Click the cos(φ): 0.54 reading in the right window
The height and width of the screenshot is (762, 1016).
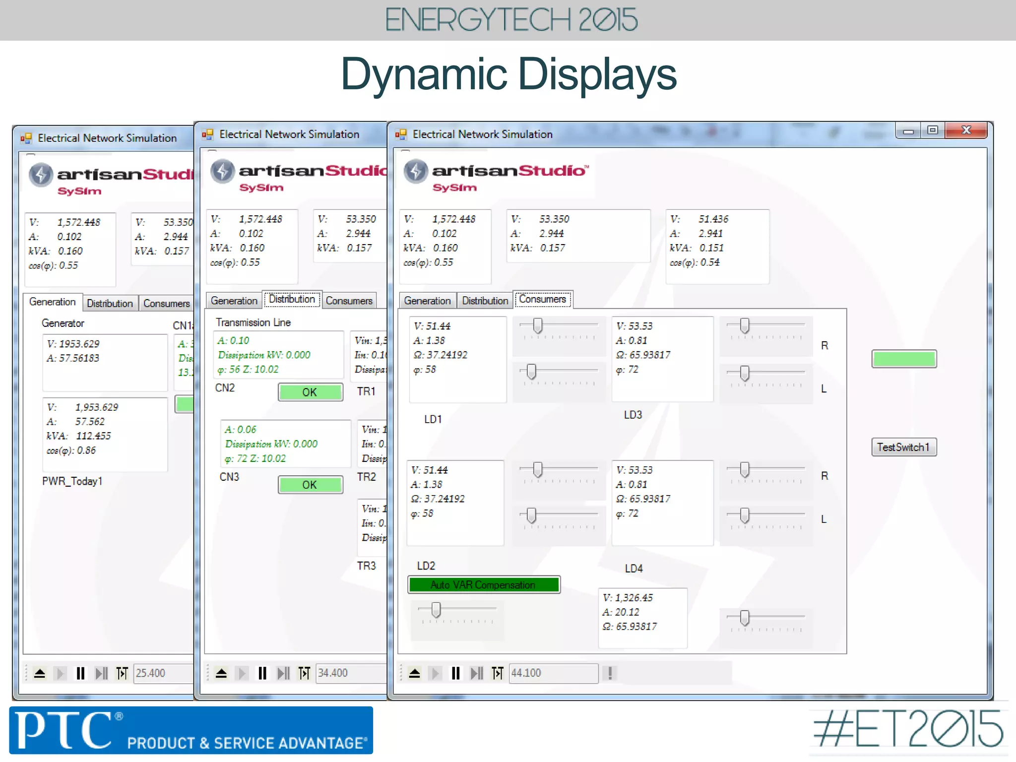[694, 262]
